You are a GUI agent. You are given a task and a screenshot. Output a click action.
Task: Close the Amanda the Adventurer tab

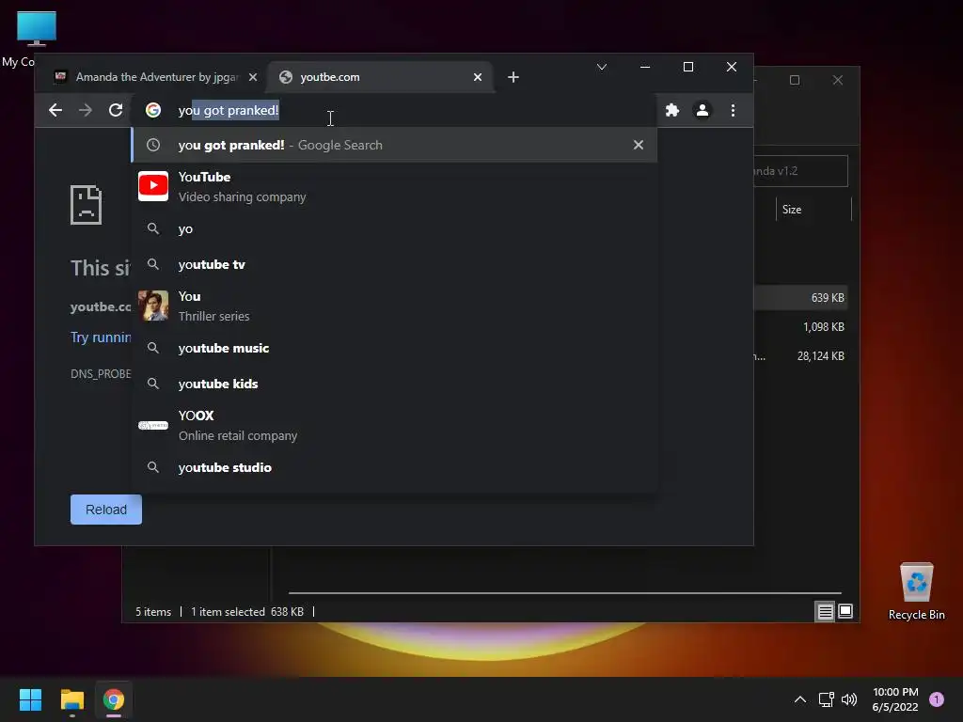pos(252,77)
